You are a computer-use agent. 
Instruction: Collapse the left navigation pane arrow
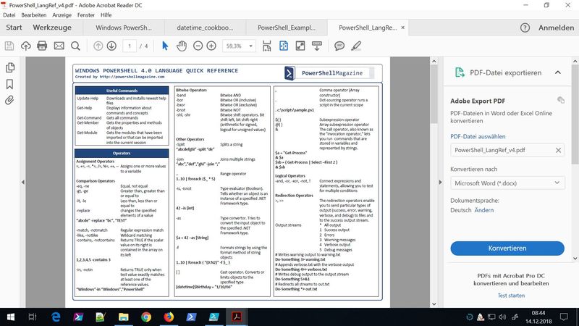pos(23,182)
